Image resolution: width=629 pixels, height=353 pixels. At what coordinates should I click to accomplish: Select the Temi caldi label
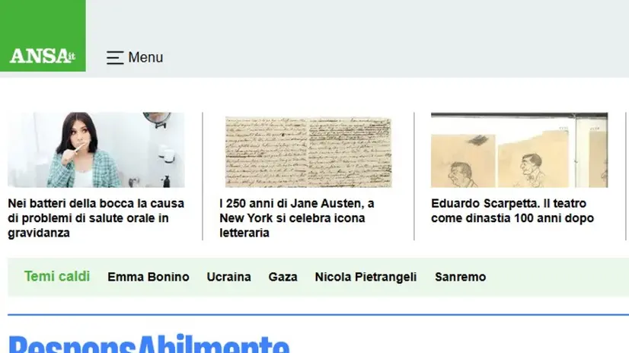[57, 276]
